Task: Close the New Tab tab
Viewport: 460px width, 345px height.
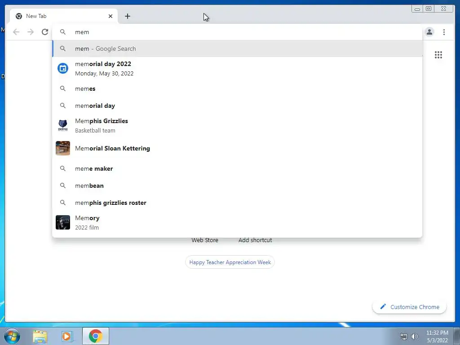Action: pos(111,16)
